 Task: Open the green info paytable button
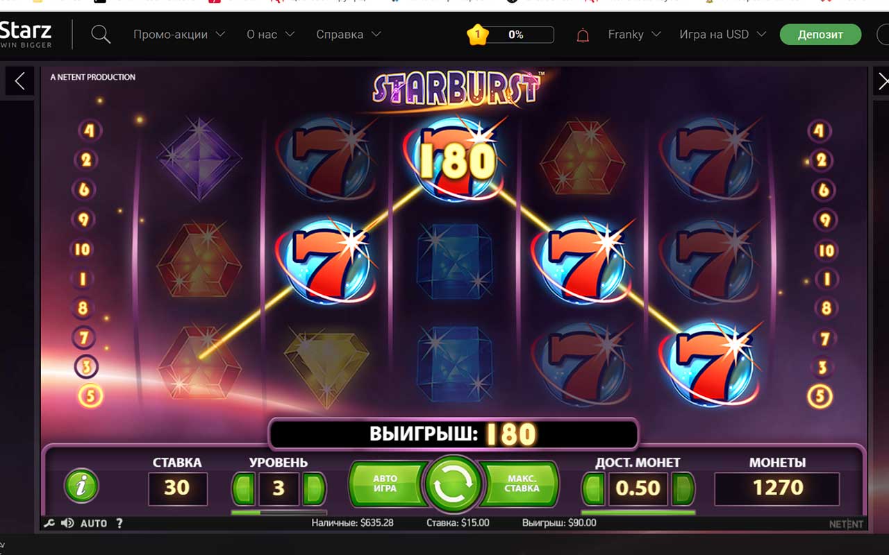(x=81, y=486)
